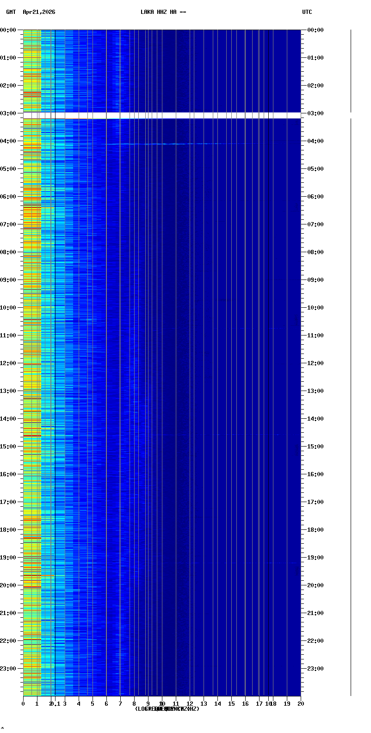
Task: Click the 13 tick label on the frequency axis
Action: (204, 704)
